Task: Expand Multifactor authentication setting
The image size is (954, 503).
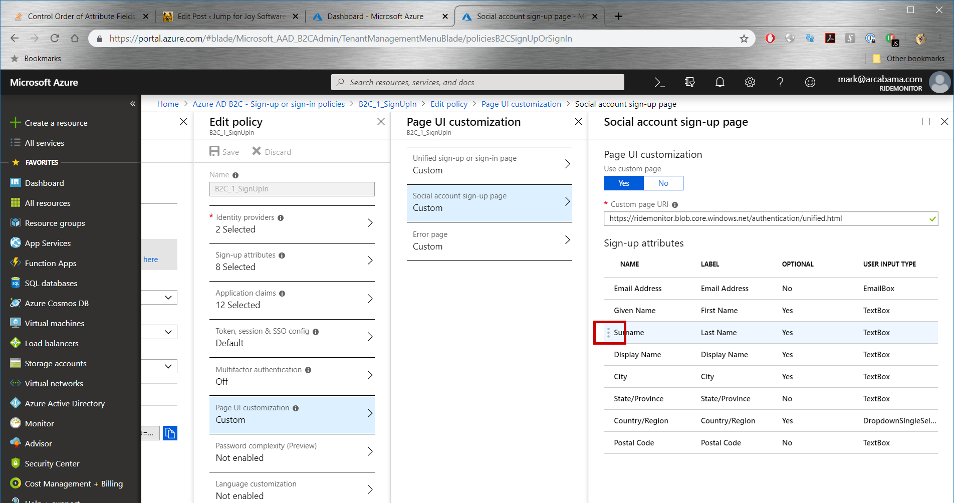Action: tap(292, 376)
